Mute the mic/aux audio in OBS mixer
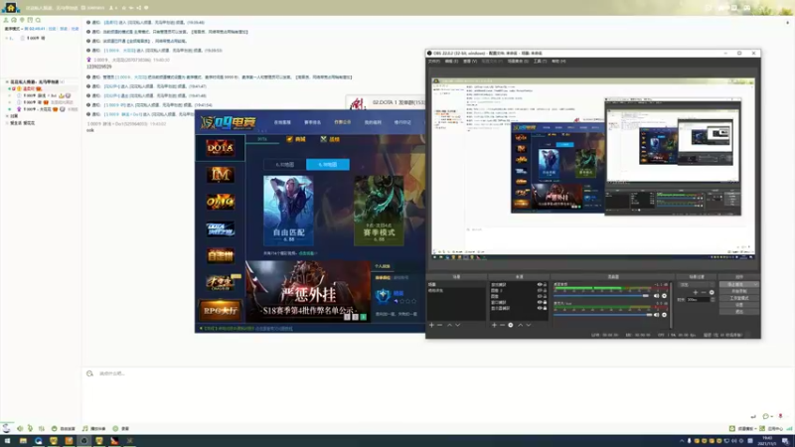Image resolution: width=795 pixels, height=447 pixels. tap(657, 315)
